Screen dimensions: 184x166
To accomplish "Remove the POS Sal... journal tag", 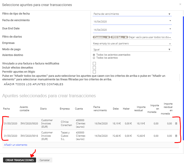I will [x=126, y=37].
